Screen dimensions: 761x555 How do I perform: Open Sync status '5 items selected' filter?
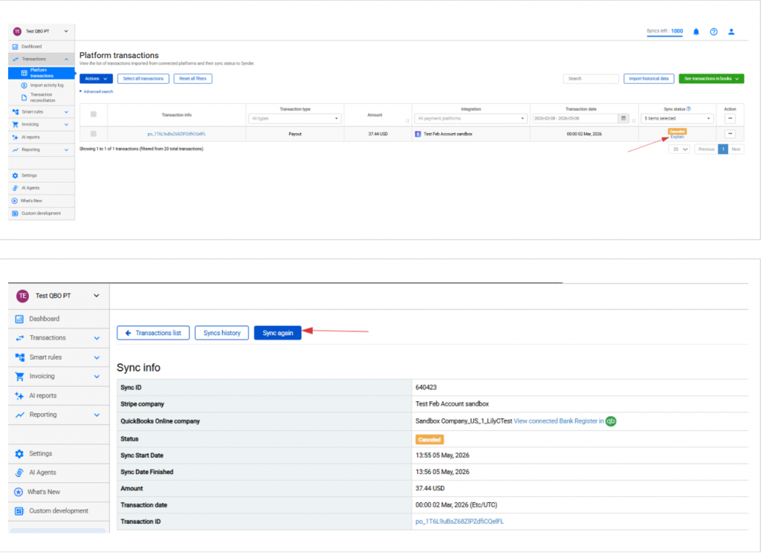677,118
